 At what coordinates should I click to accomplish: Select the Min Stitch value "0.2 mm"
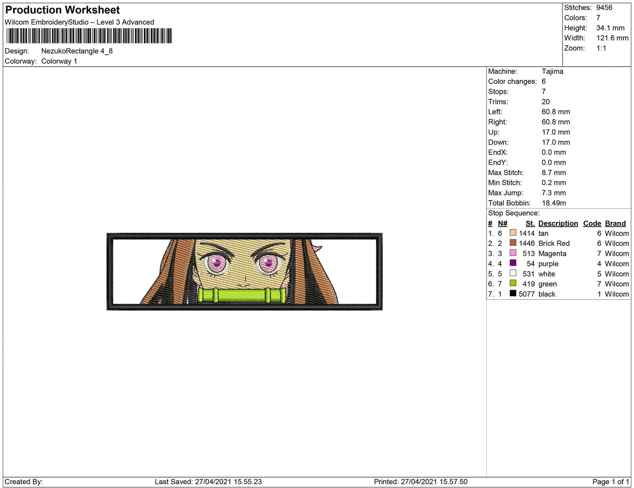click(554, 183)
